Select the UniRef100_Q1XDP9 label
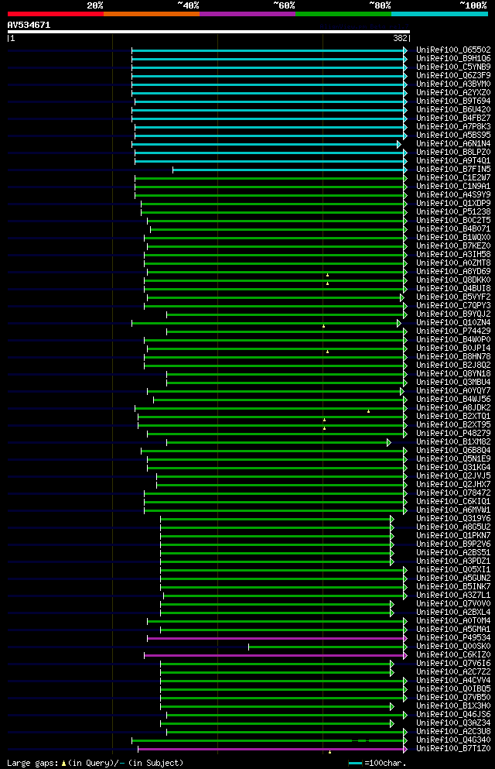This screenshot has width=495, height=769. click(x=453, y=203)
